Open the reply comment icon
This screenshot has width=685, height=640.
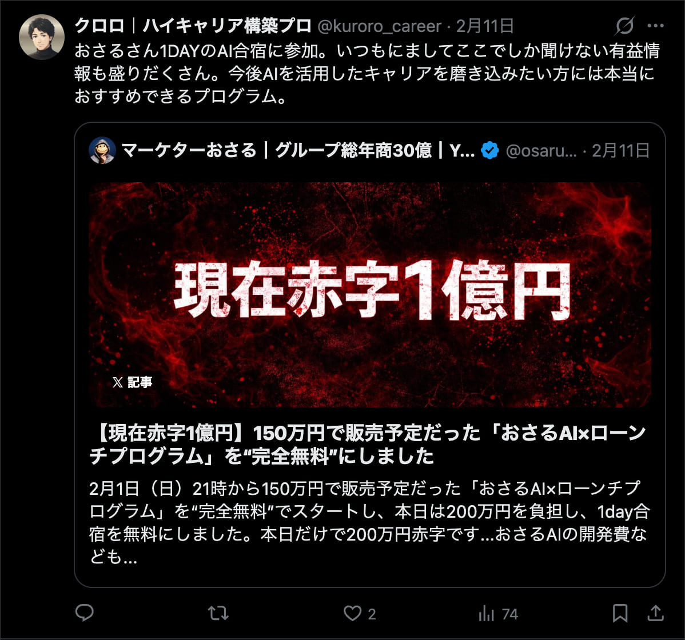point(84,613)
